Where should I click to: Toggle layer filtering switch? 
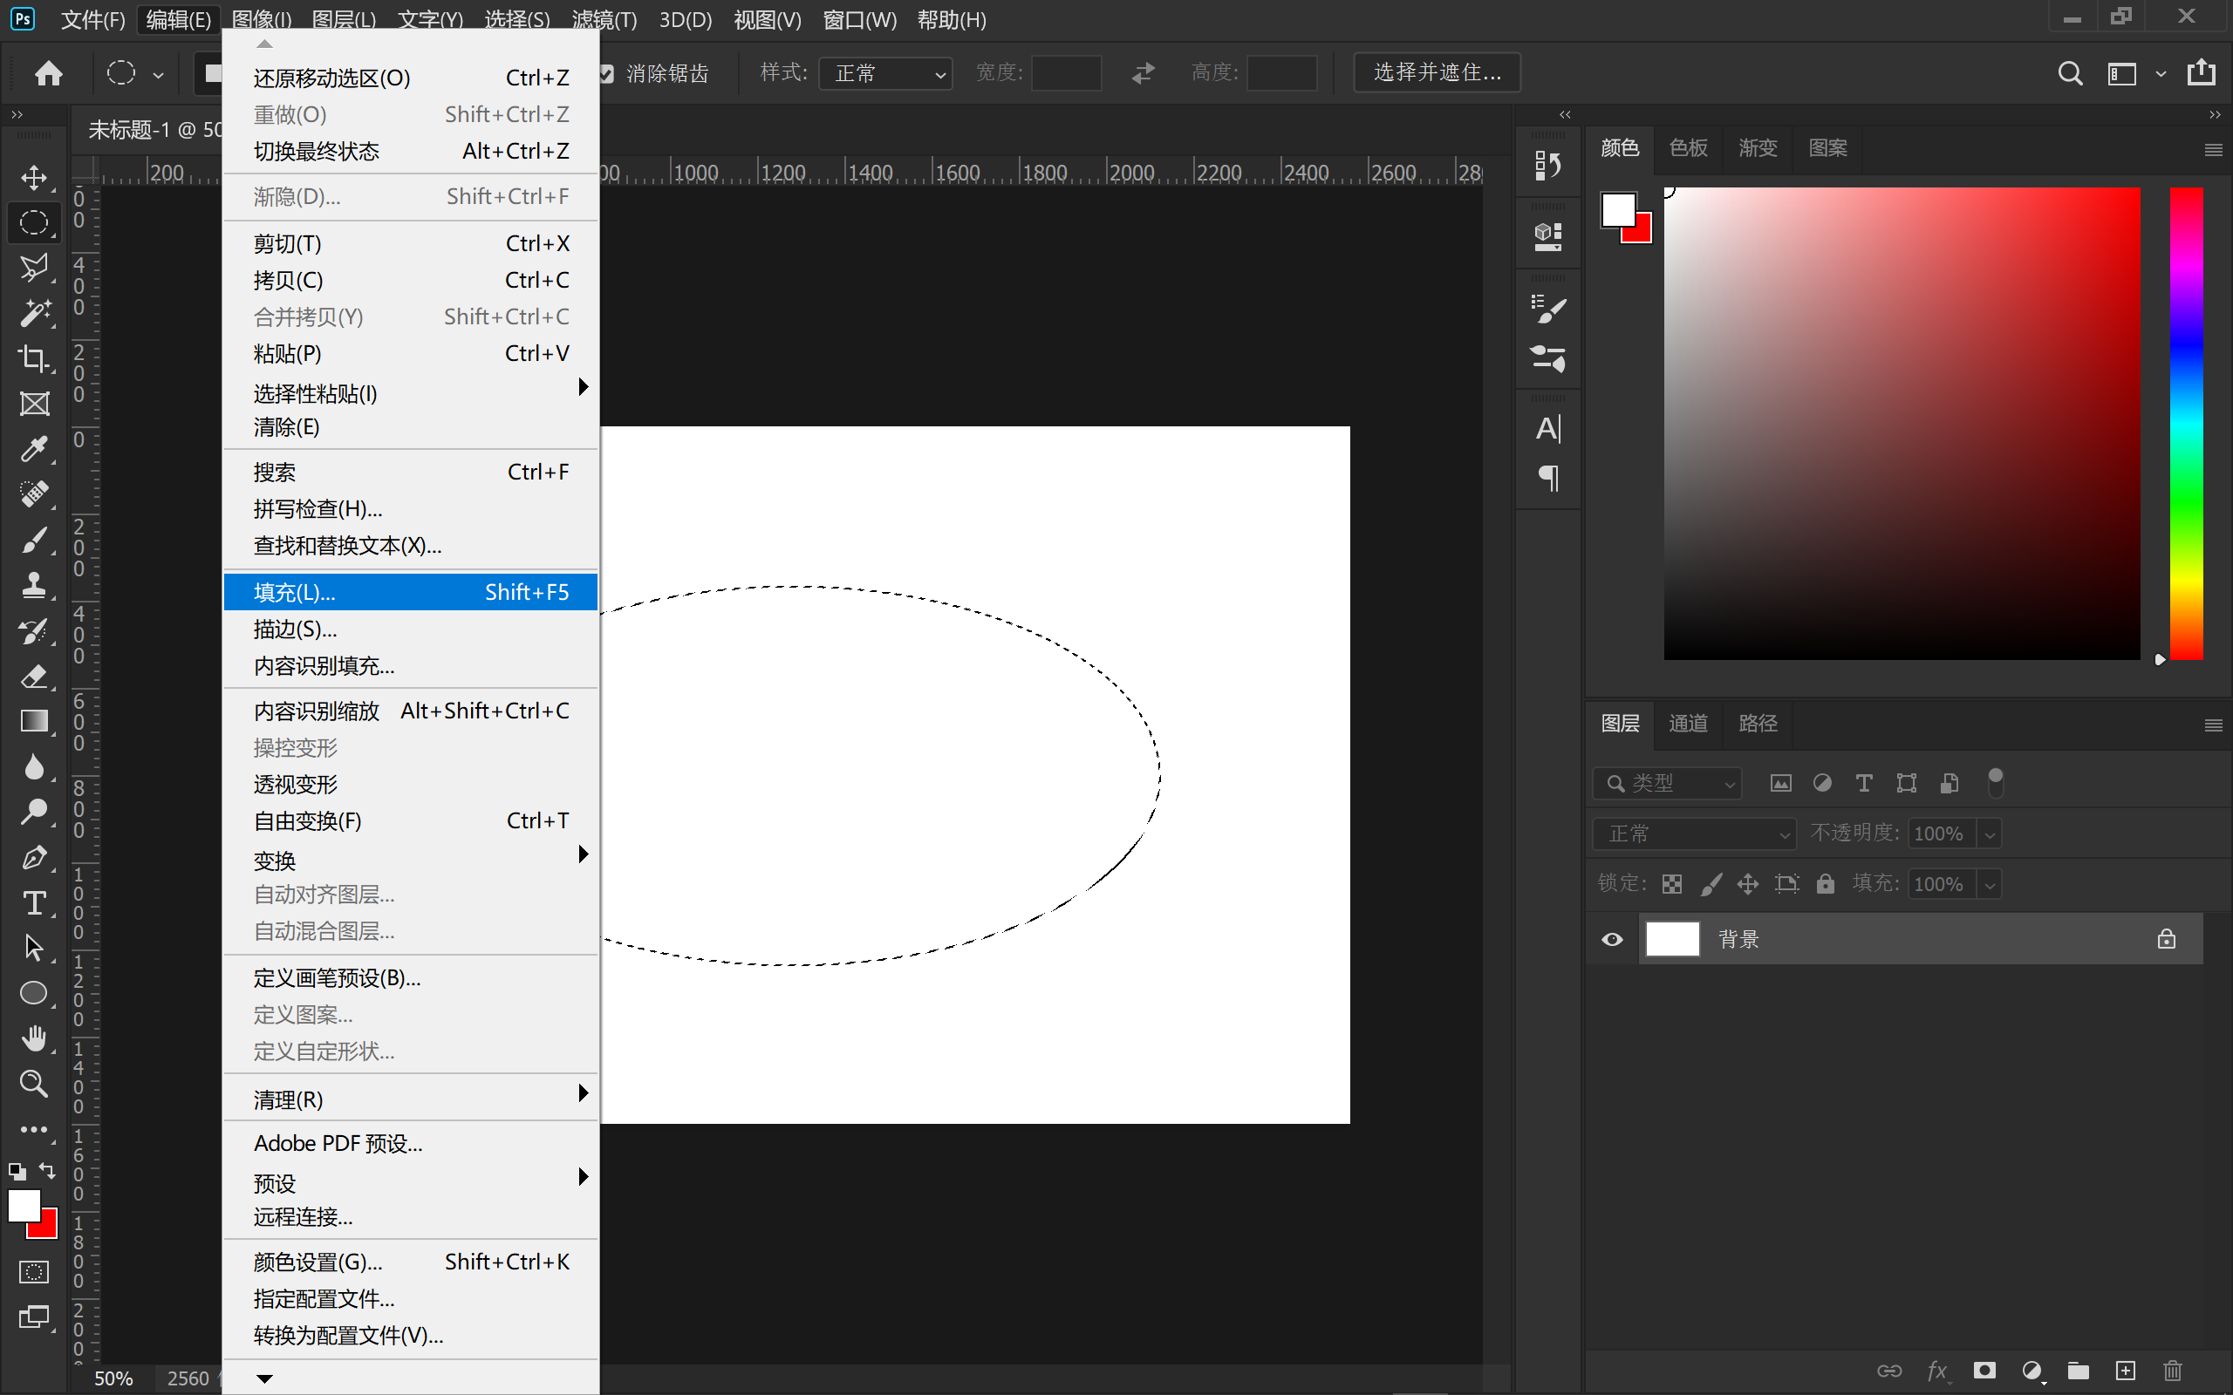coord(1995,782)
